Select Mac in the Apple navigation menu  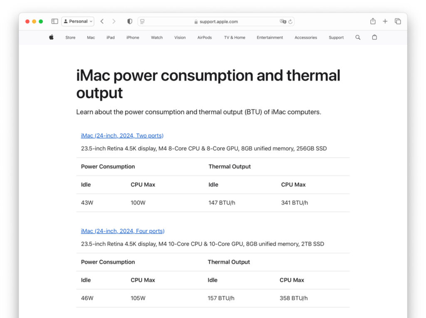tap(91, 37)
